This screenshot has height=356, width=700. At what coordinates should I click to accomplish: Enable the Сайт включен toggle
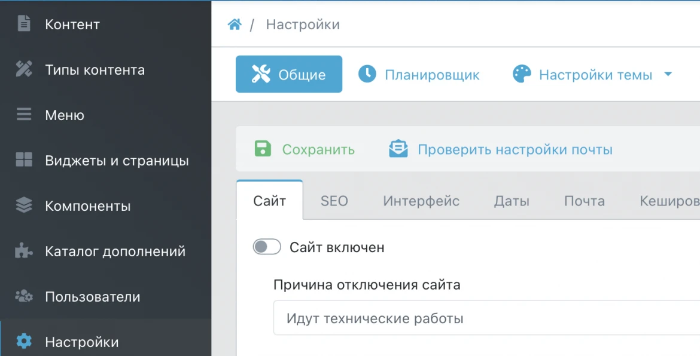coord(266,246)
